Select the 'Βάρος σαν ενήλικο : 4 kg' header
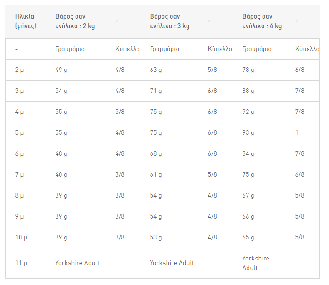 pyautogui.click(x=262, y=21)
